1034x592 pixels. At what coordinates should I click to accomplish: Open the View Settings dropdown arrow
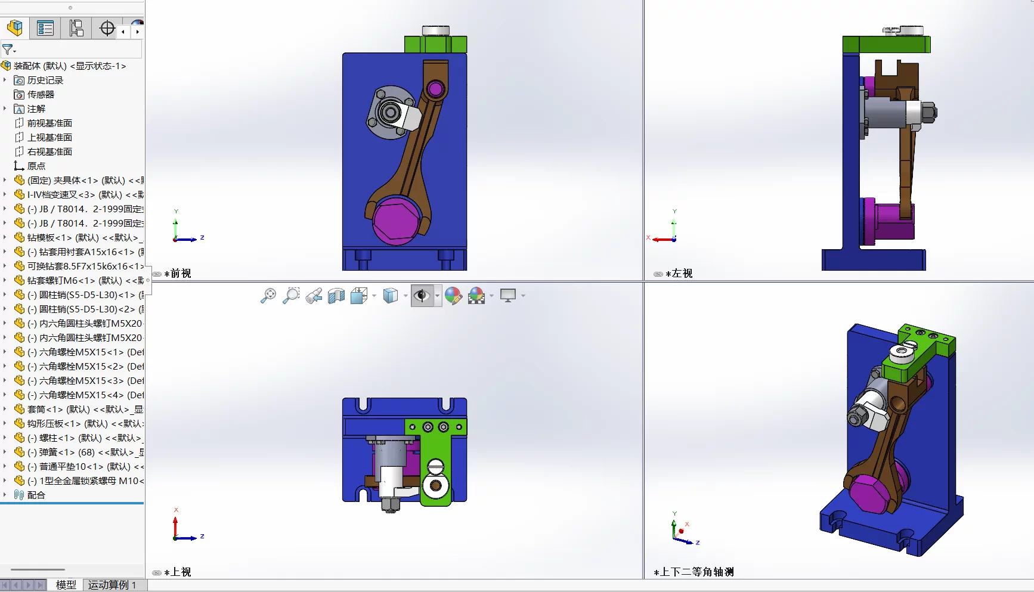[x=523, y=296]
